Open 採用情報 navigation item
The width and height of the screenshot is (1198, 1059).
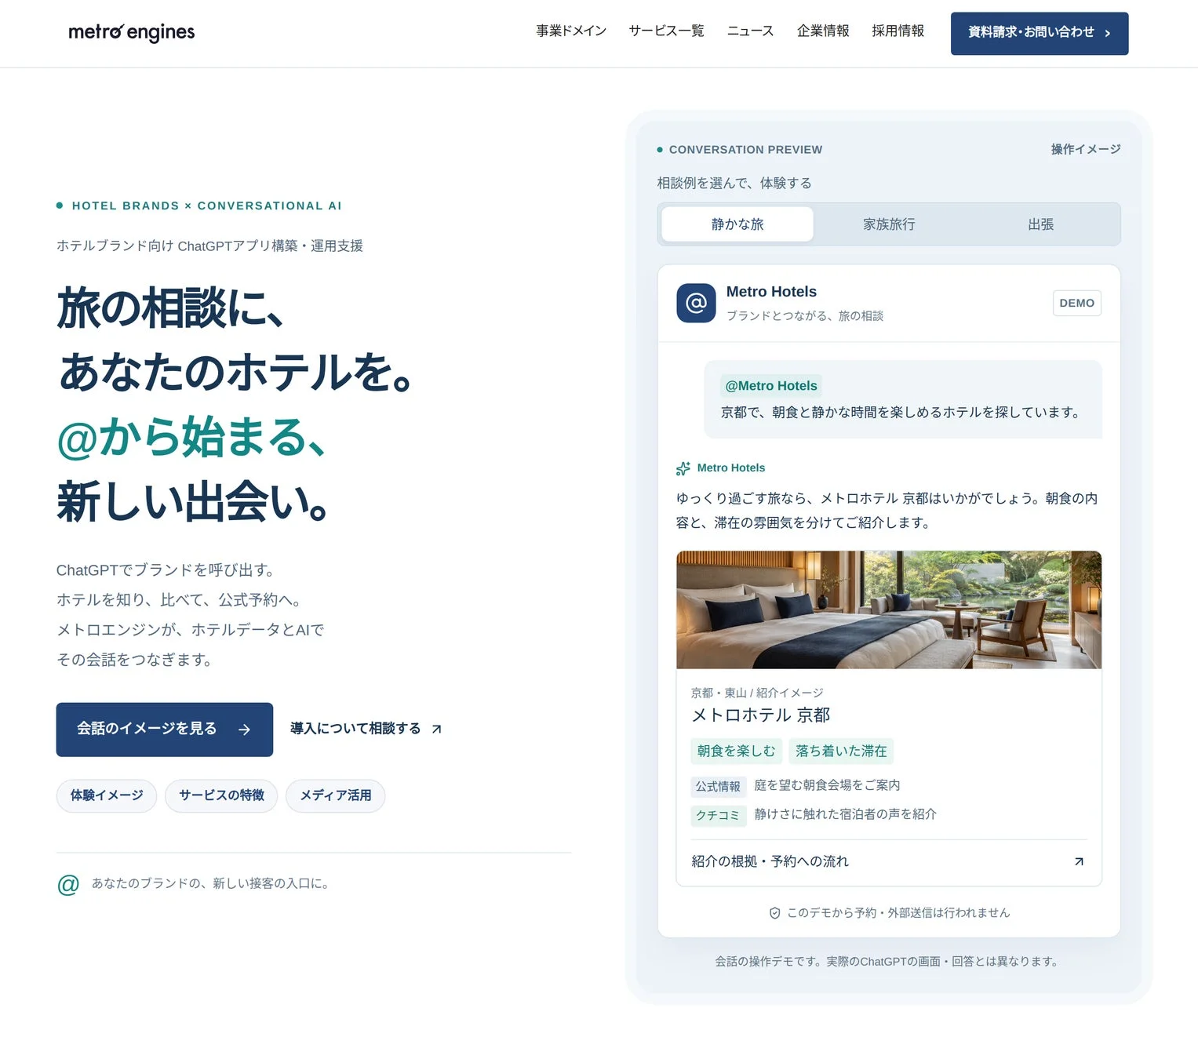[x=898, y=31]
